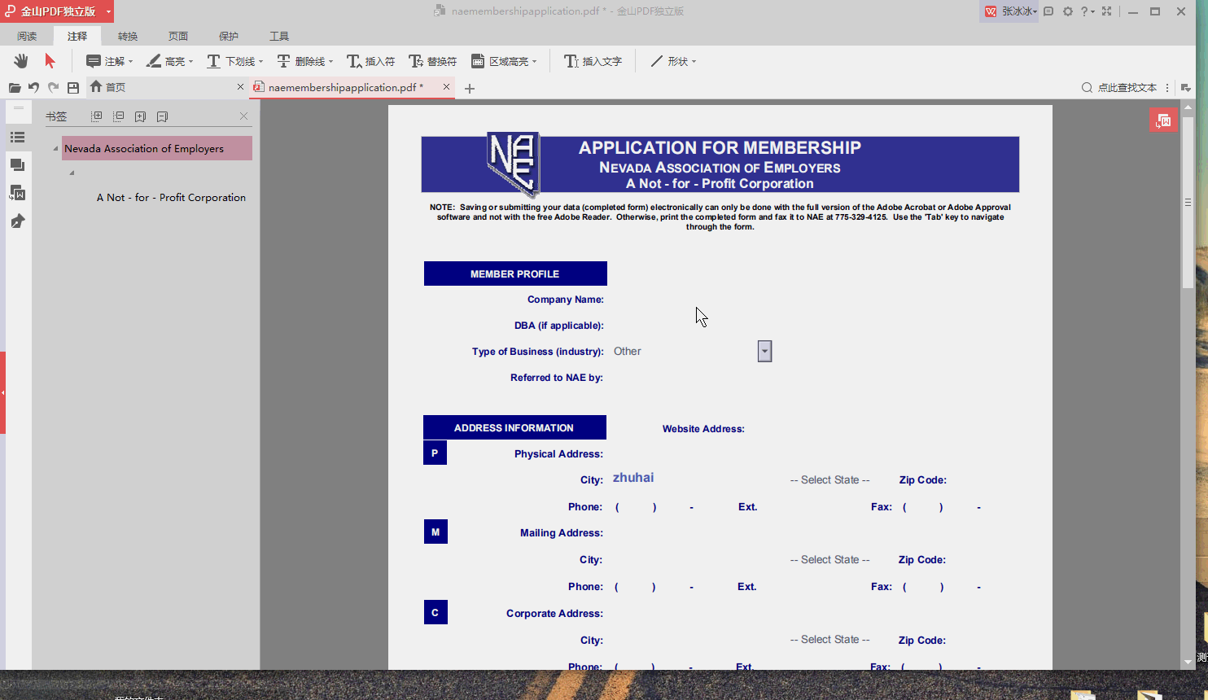
Task: Click the 下划线 underline tool
Action: coord(231,61)
